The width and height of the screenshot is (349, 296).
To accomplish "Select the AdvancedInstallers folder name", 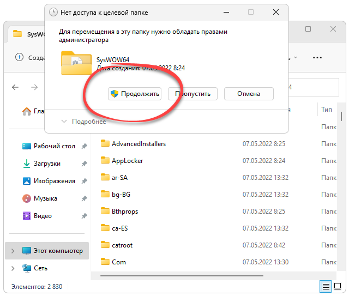I will coord(139,144).
